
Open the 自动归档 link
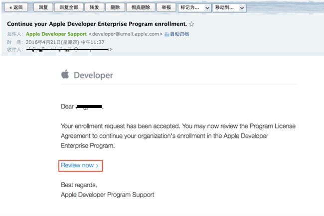coord(179,34)
